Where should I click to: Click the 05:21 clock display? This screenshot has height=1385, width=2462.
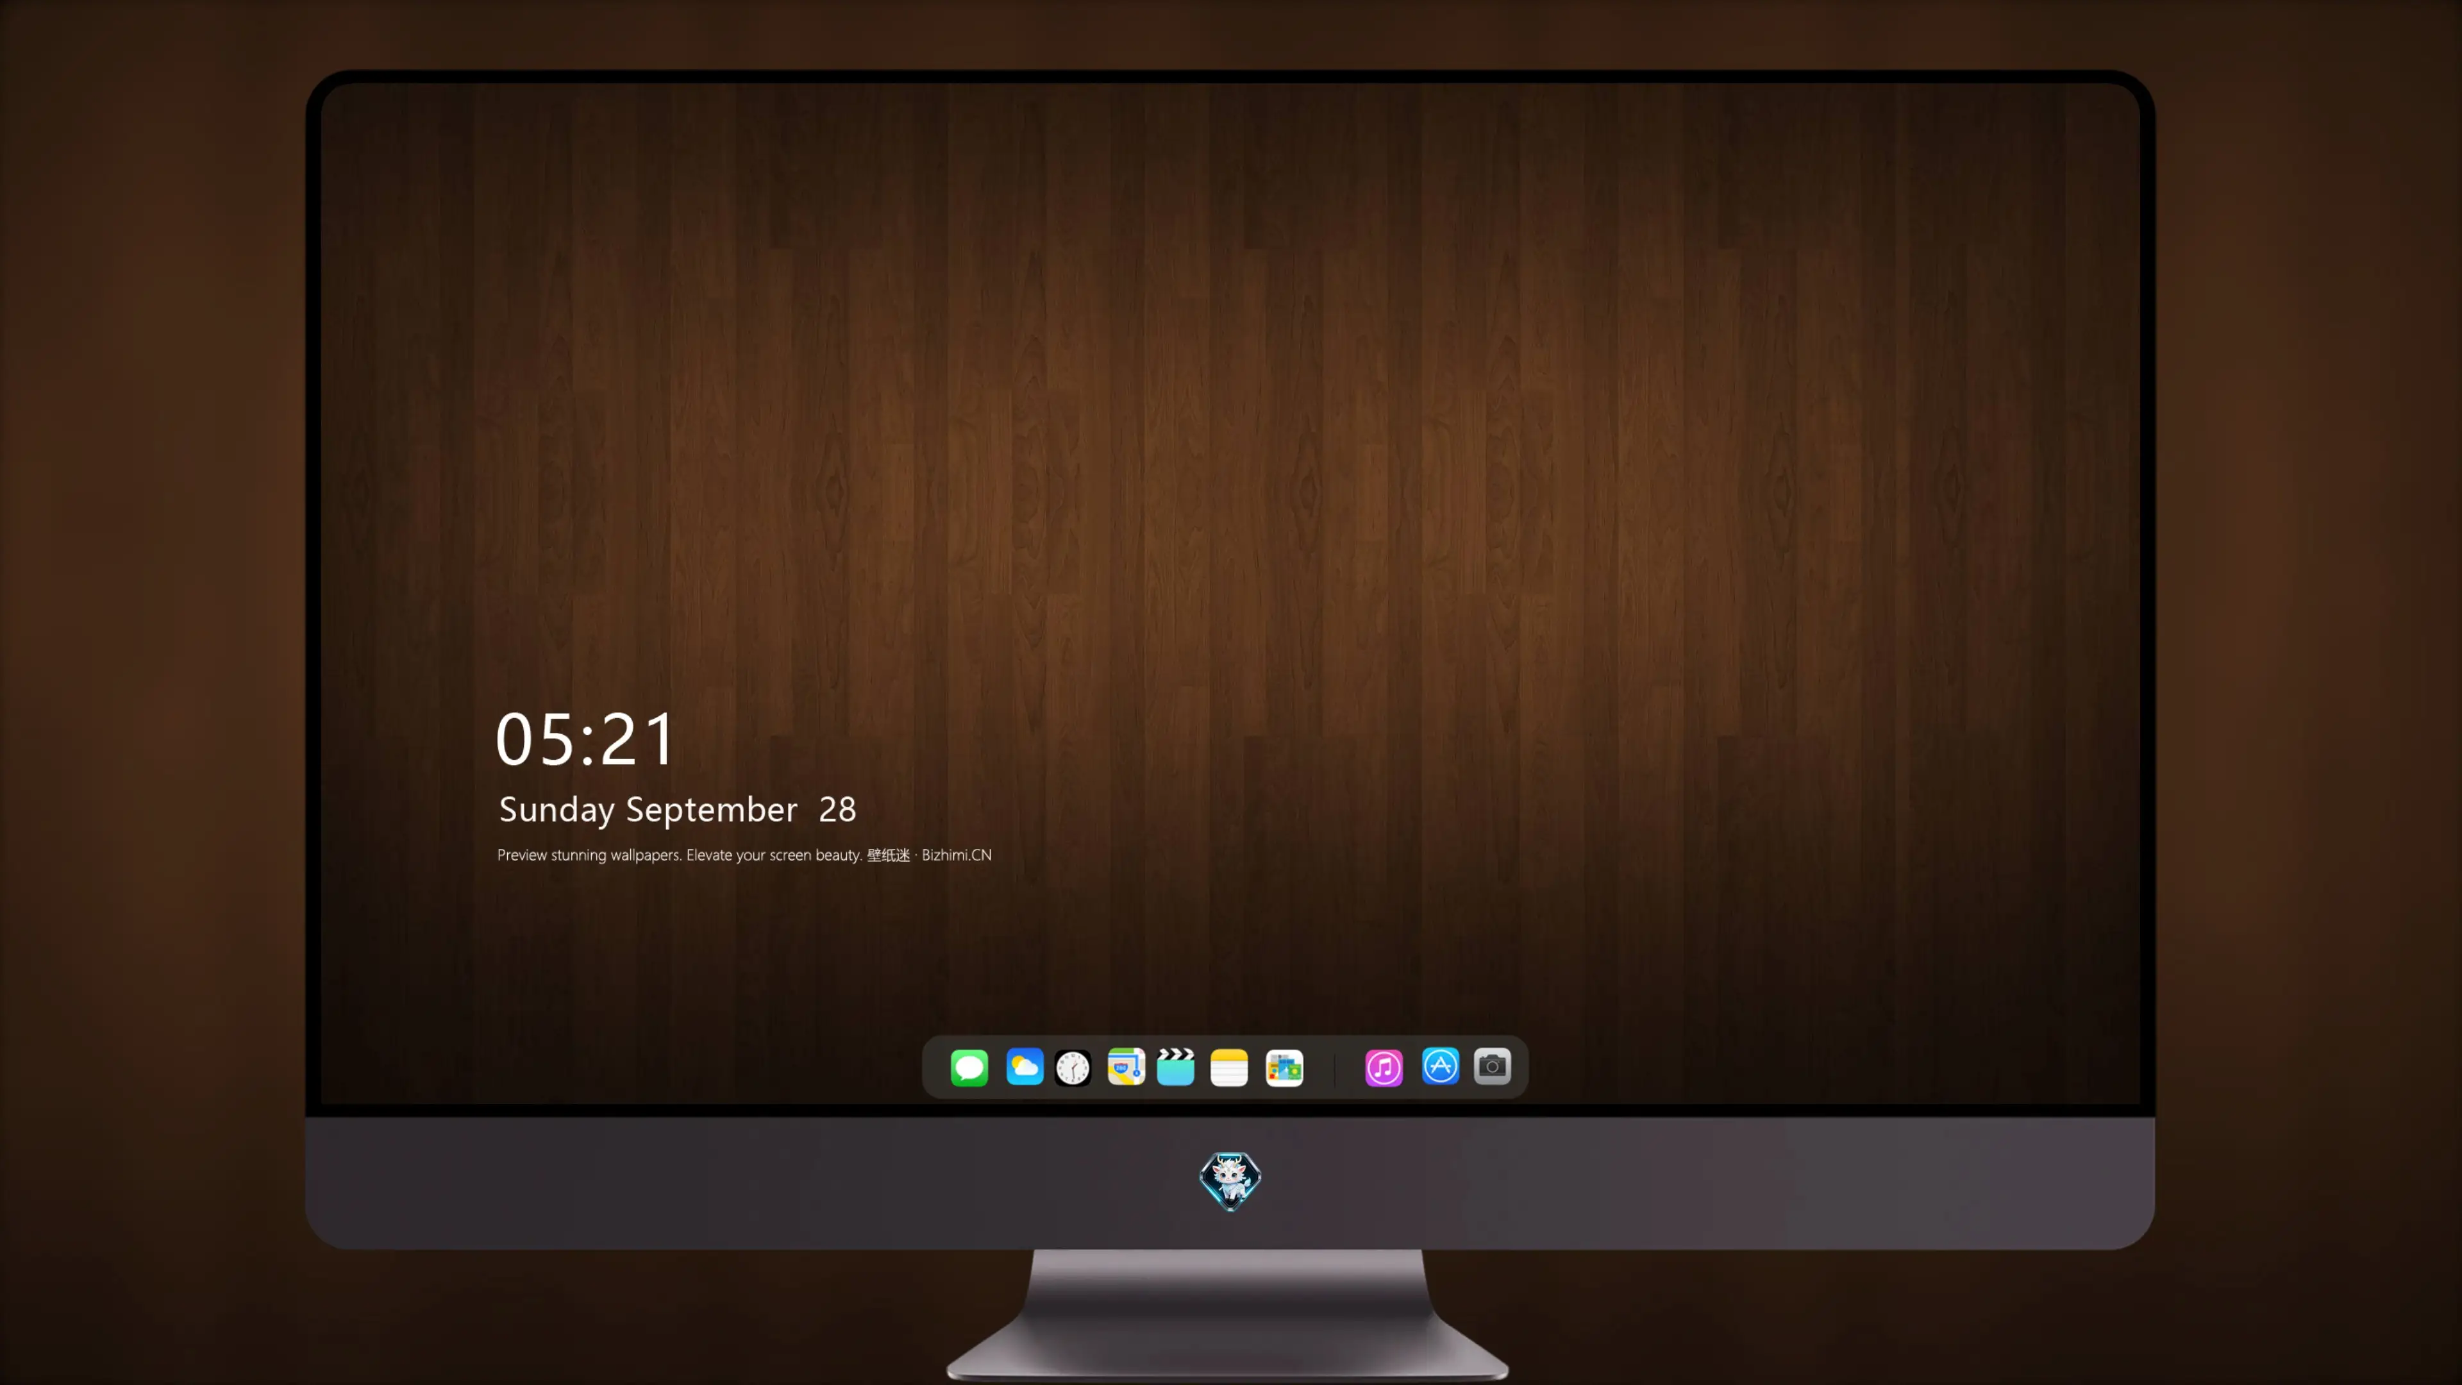coord(585,740)
